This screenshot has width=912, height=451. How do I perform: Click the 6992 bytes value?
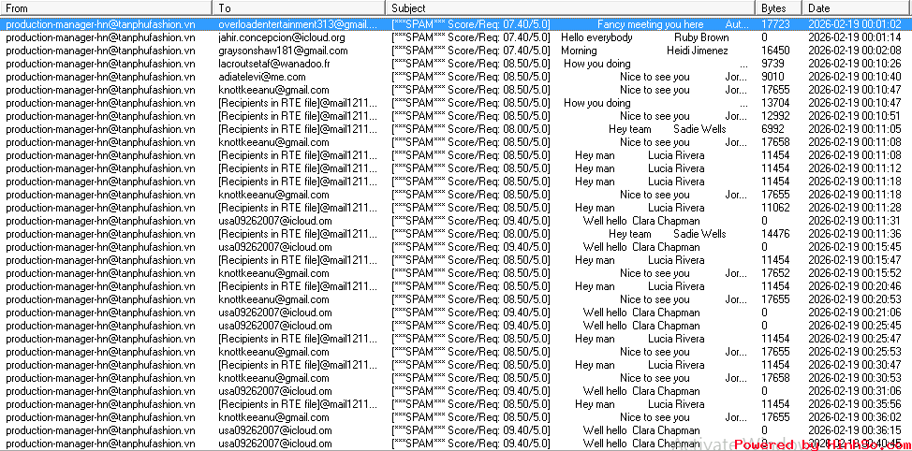[x=772, y=129]
